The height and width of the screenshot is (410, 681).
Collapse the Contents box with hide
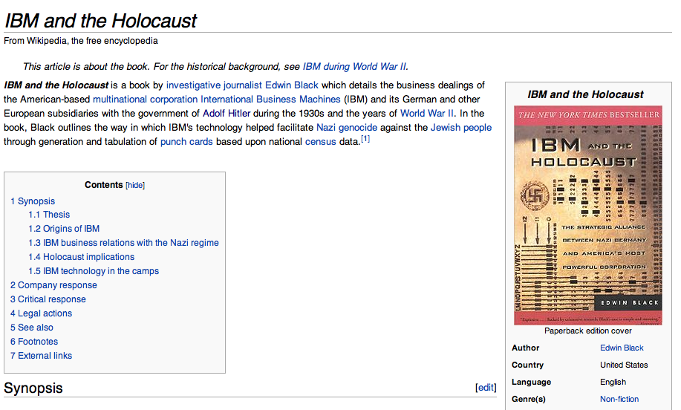pos(135,185)
